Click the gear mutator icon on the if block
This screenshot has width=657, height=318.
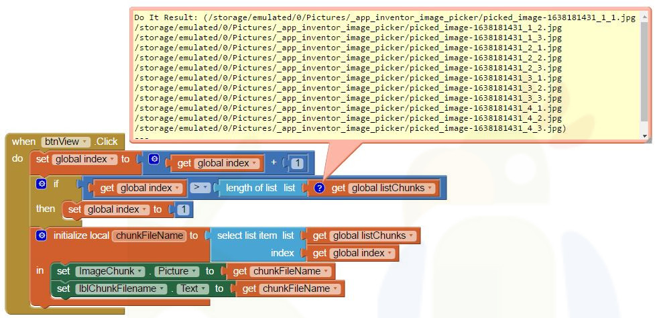42,183
